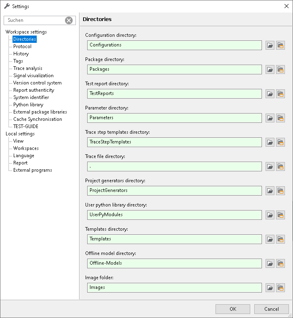Cancel the Settings dialog
The image size is (293, 318).
pyautogui.click(x=272, y=309)
